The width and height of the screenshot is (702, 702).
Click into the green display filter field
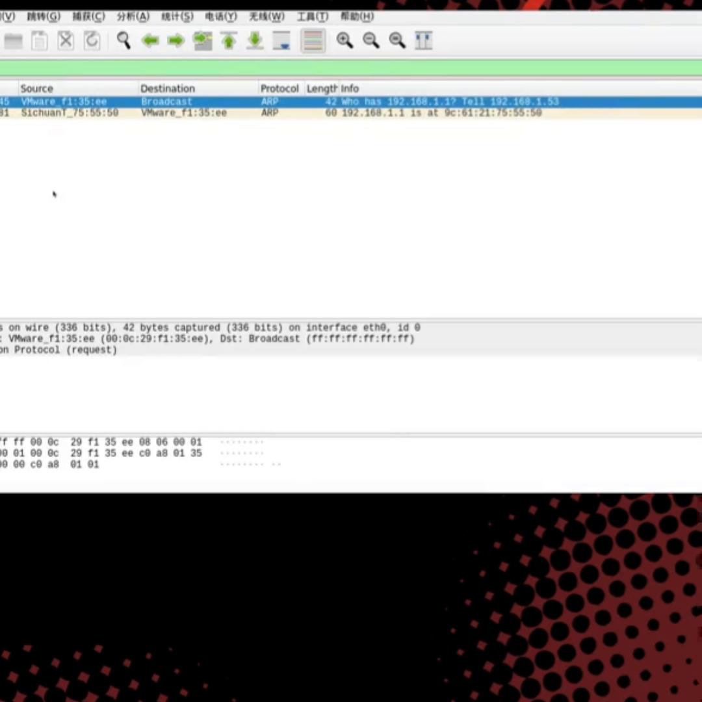pos(351,68)
